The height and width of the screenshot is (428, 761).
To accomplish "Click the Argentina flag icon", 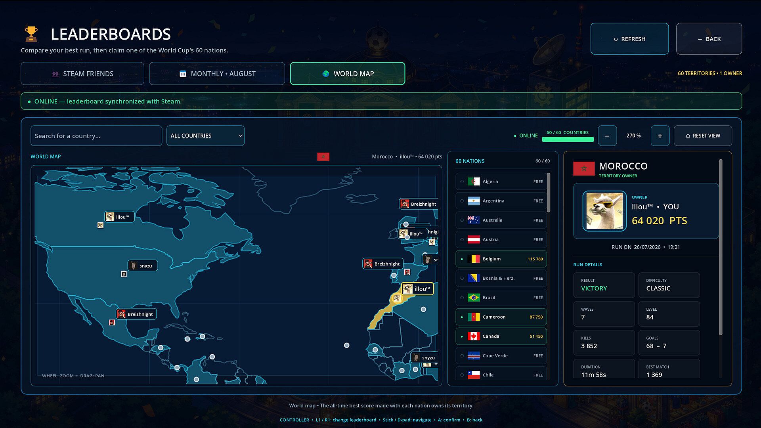I will coord(474,201).
